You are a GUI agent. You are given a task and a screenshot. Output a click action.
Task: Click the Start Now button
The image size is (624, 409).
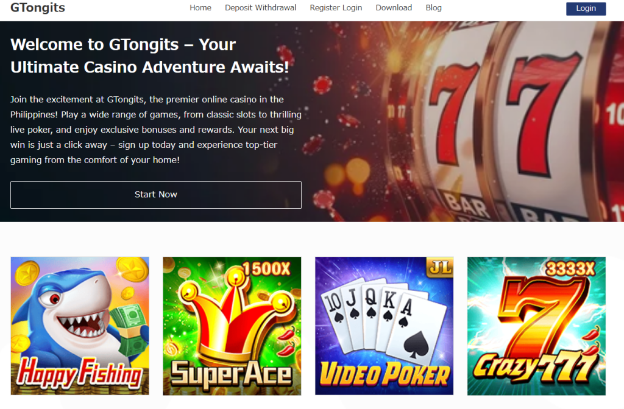point(156,195)
